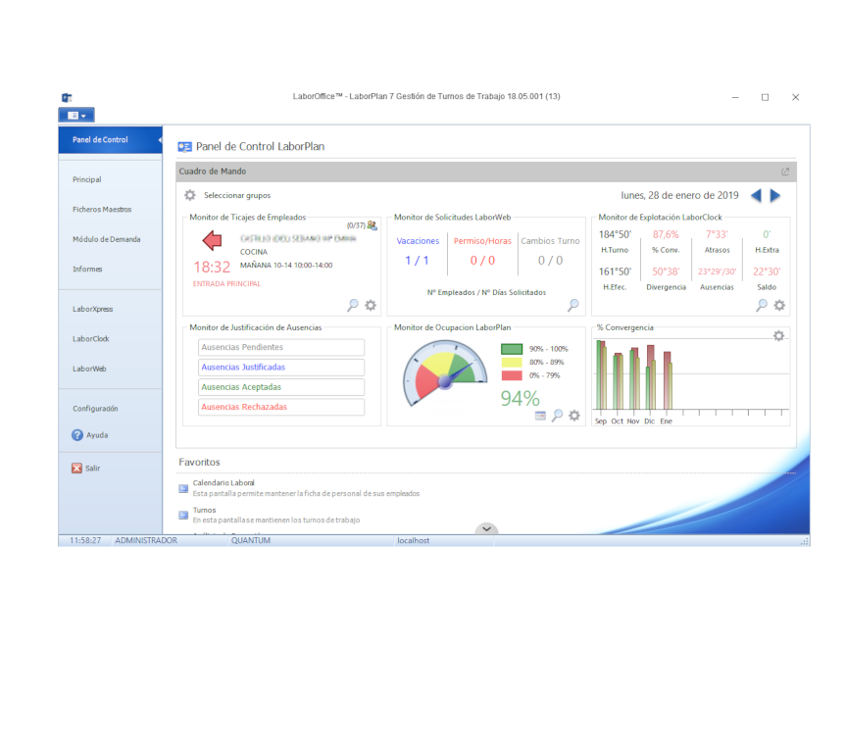Viewport: 845px width, 741px height.
Task: Select the Panel de Control sidebar tab
Action: coord(110,140)
